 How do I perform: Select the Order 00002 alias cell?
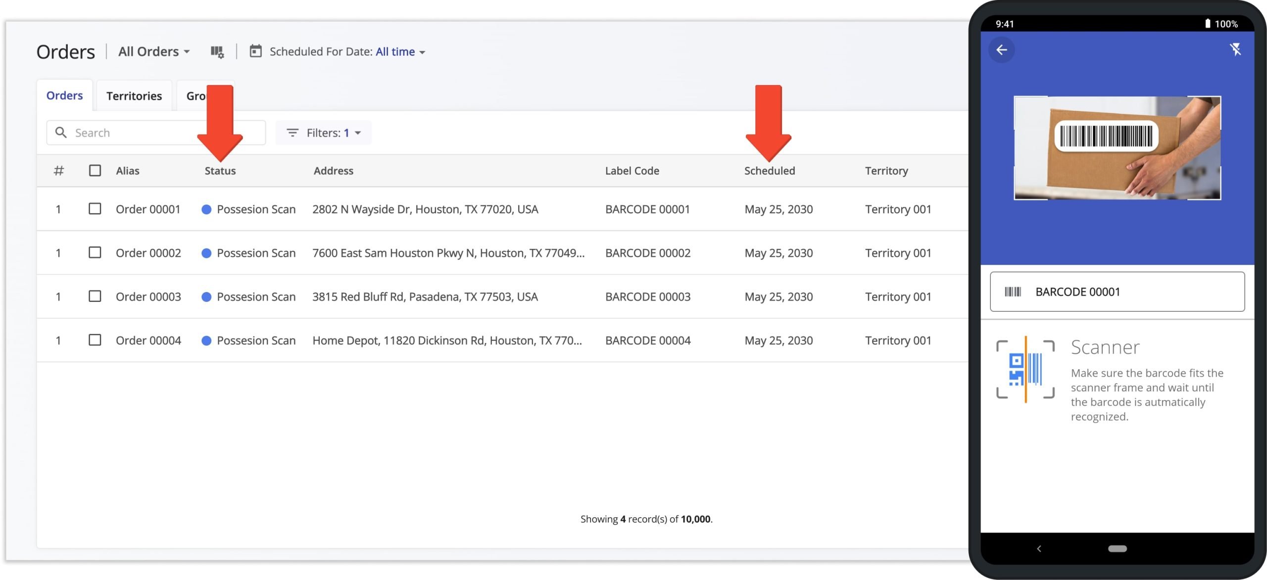[x=148, y=253]
